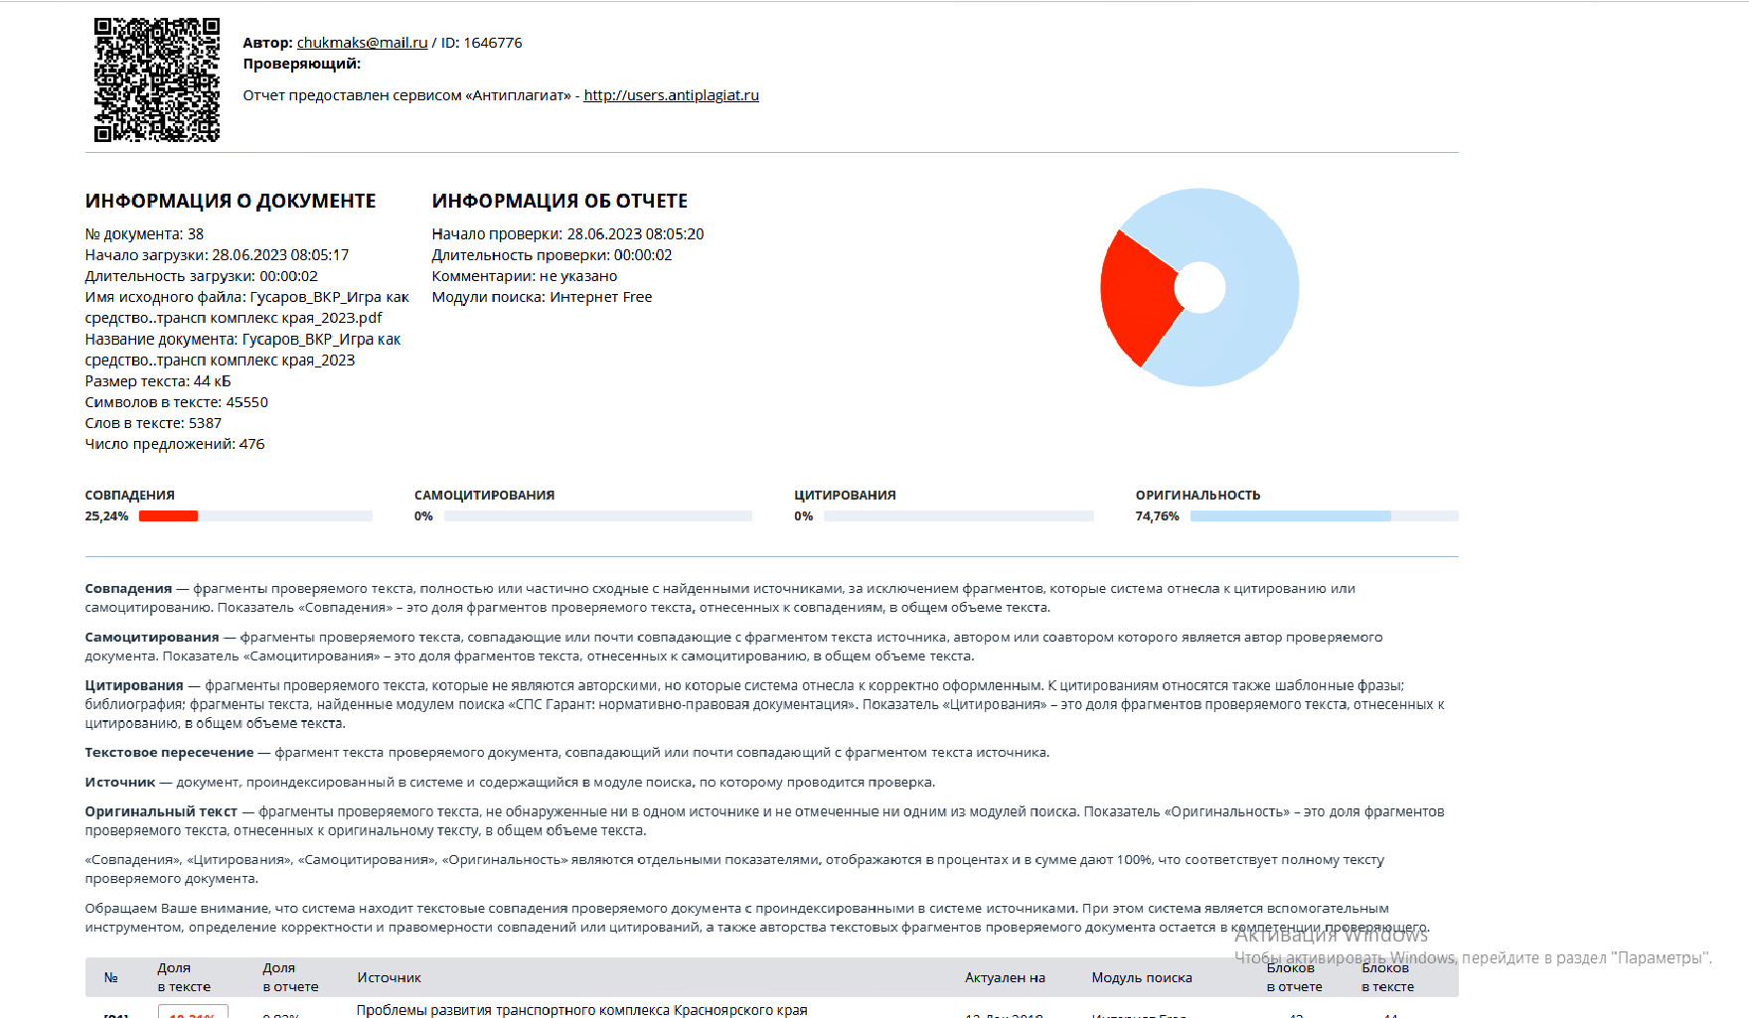Click the № column header

click(x=111, y=977)
